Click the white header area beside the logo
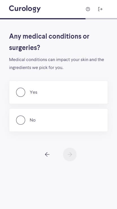This screenshot has width=117, height=209. 63,9
